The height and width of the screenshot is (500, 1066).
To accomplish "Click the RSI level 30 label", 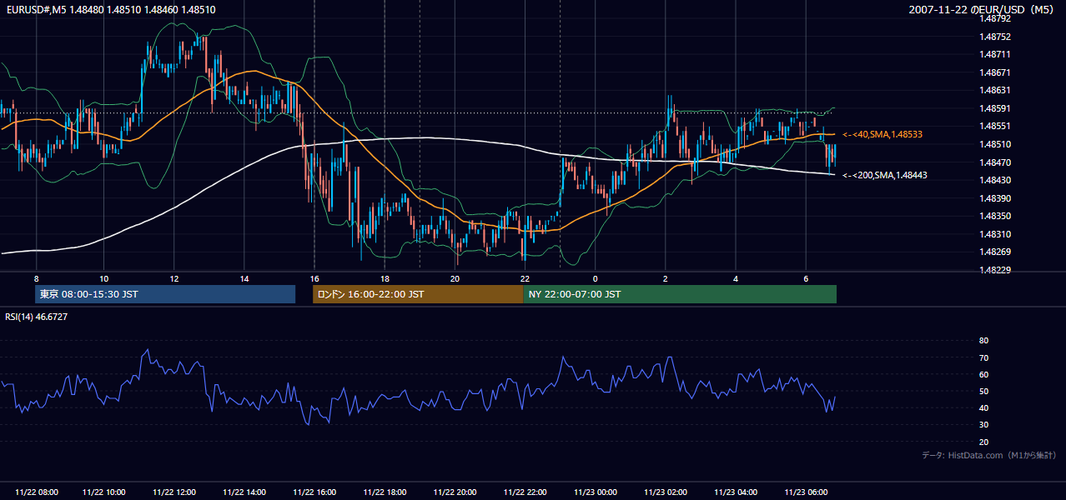I will click(x=983, y=425).
